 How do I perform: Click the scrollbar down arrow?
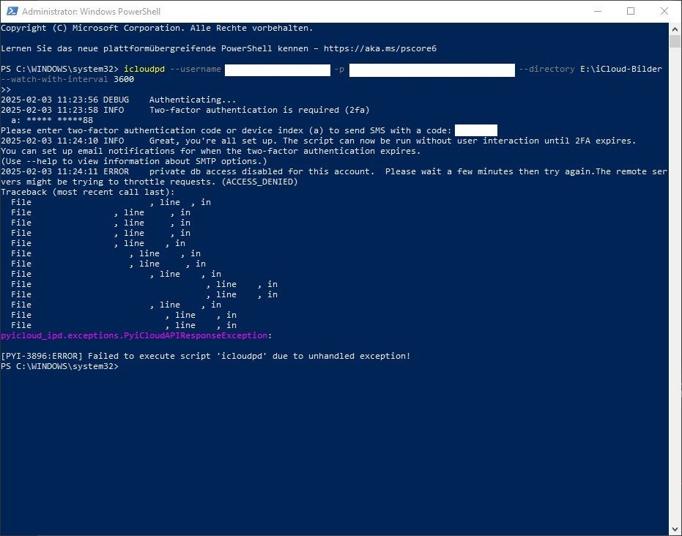[675, 529]
